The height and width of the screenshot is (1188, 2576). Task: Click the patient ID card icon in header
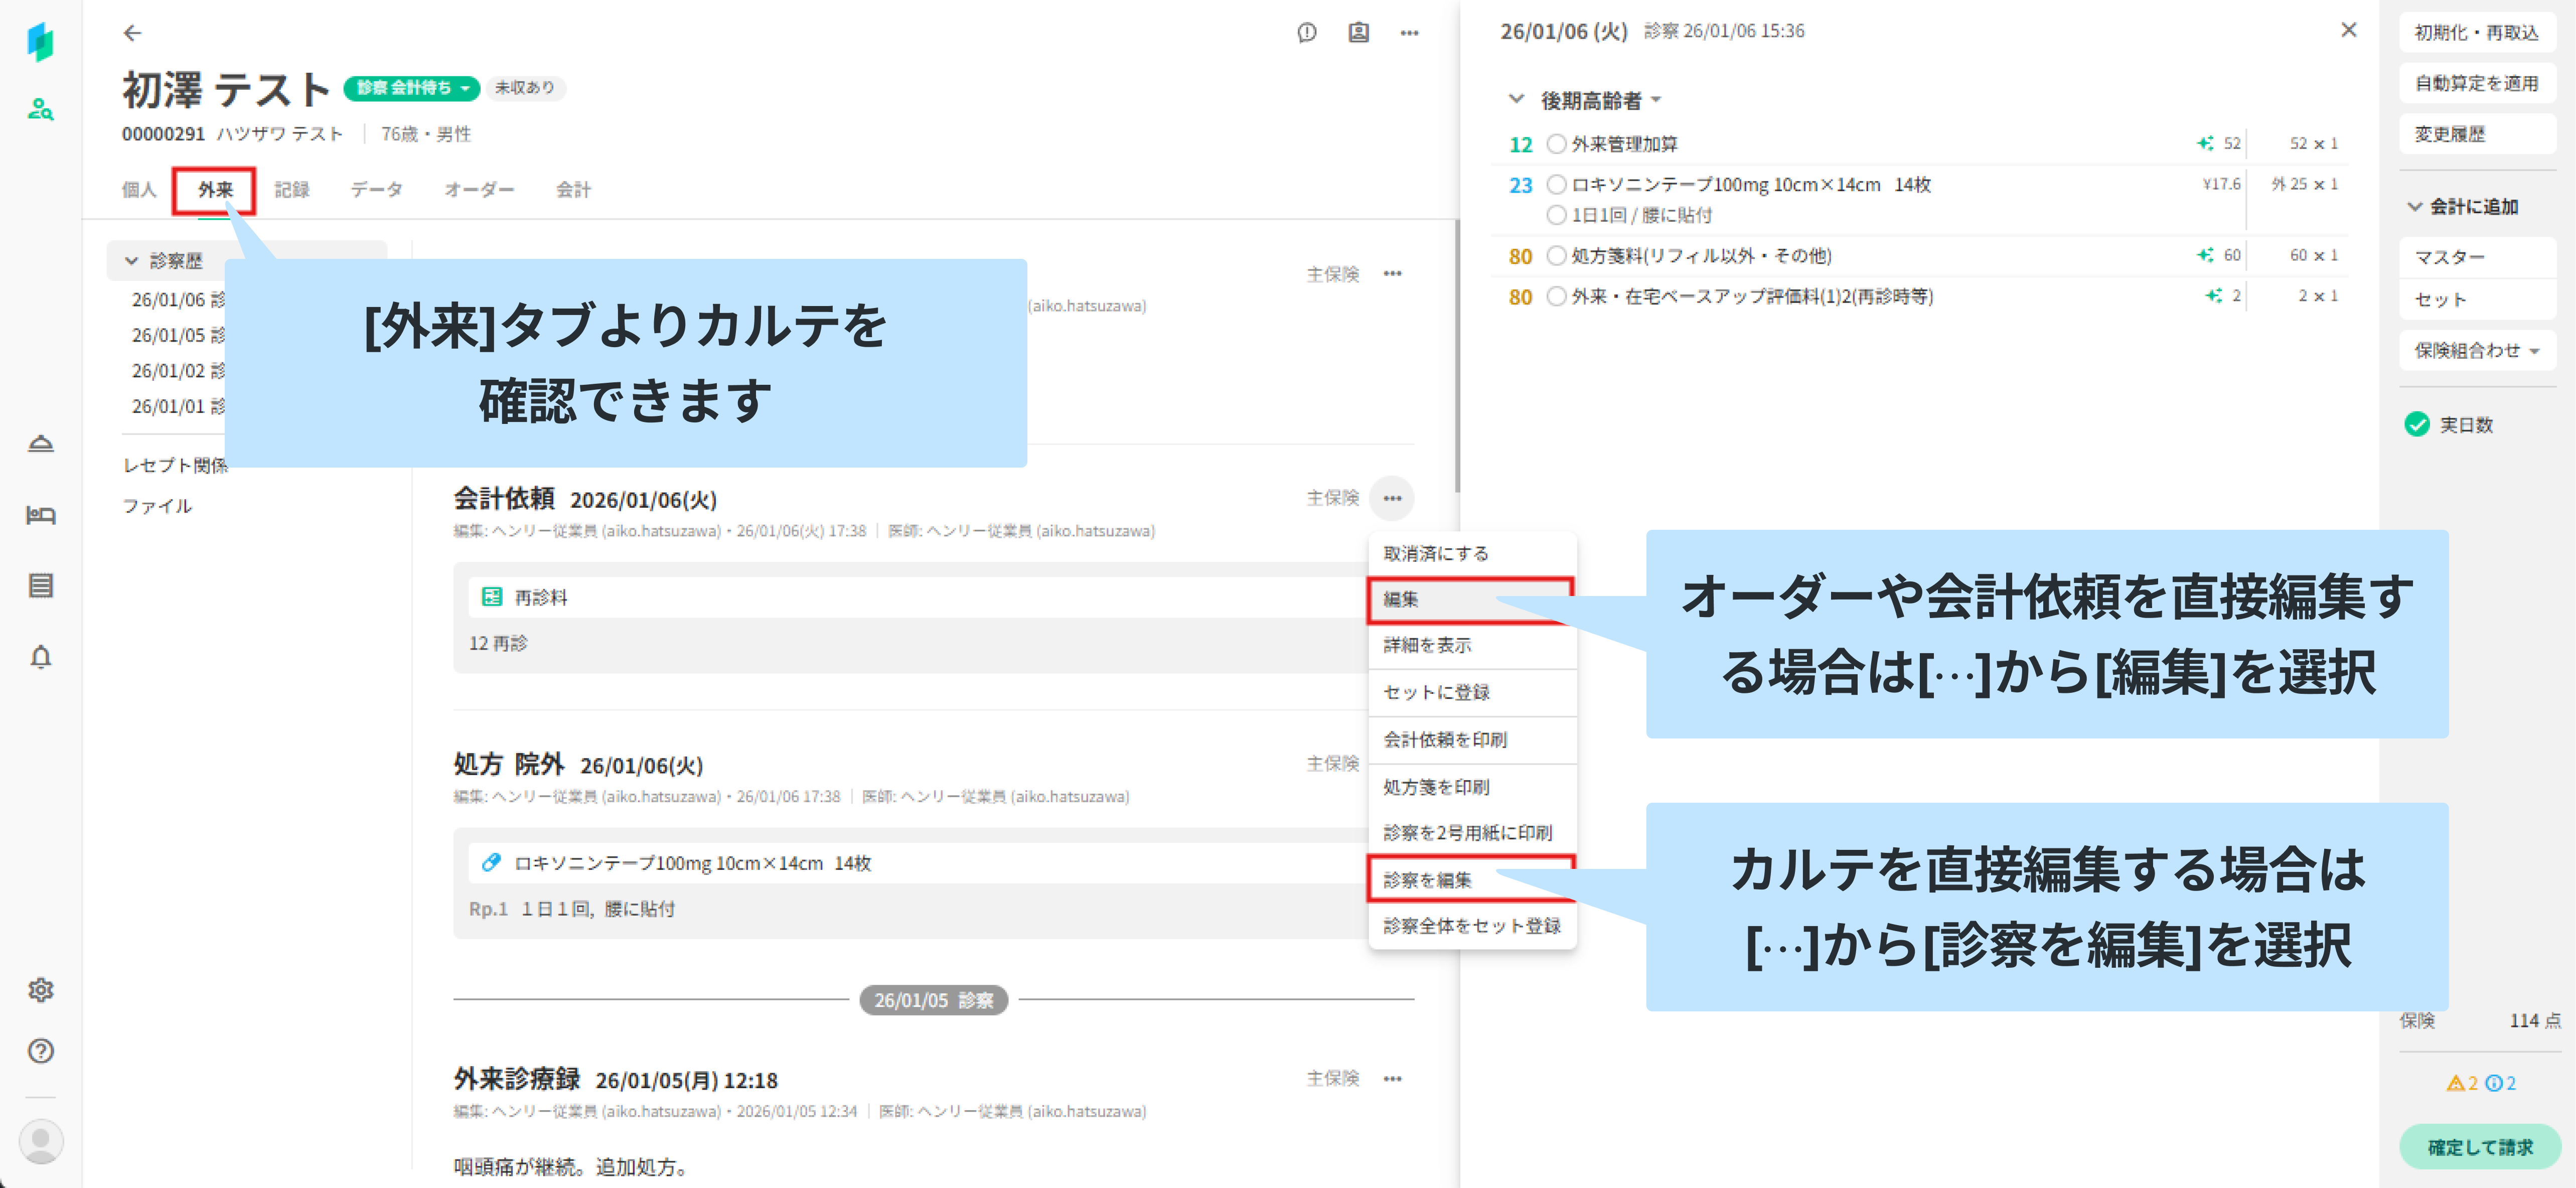pyautogui.click(x=1358, y=33)
